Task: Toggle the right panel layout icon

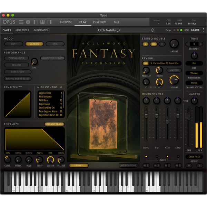Action: (x=49, y=22)
